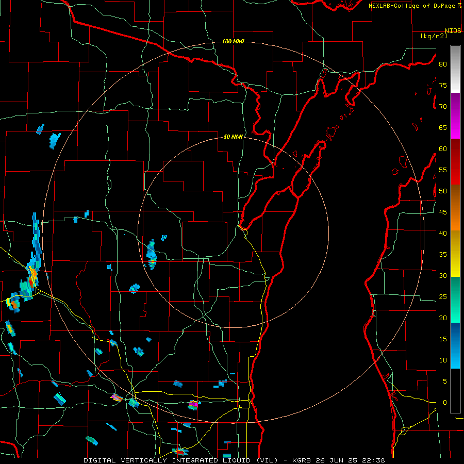This screenshot has width=464, height=464.
Task: Pick the dark red segment of the color bar
Action: 455,162
